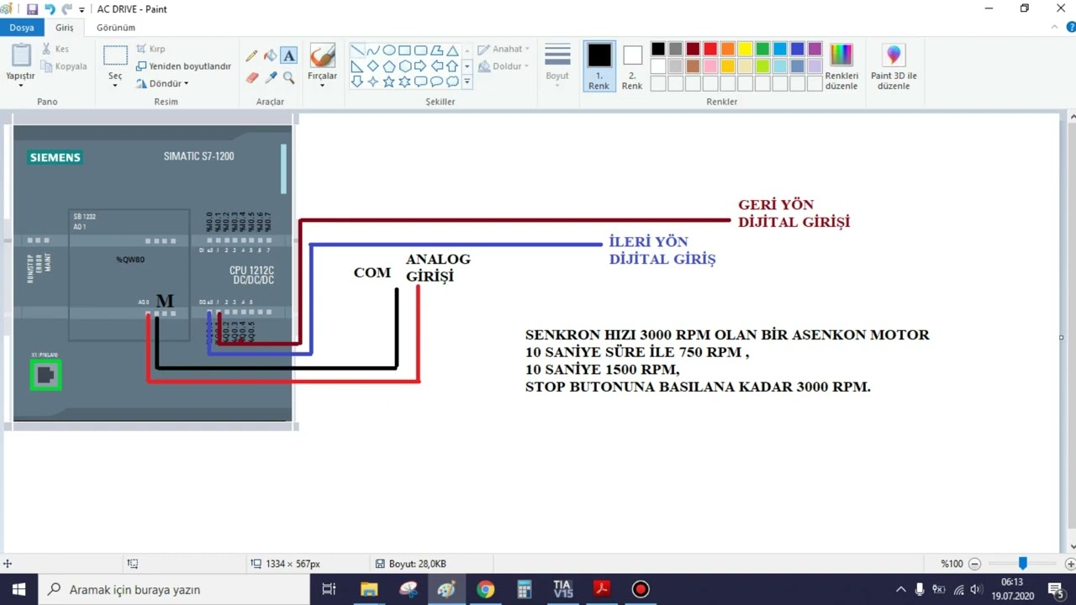Click the zoom out minus button
1076x605 pixels.
pos(974,564)
